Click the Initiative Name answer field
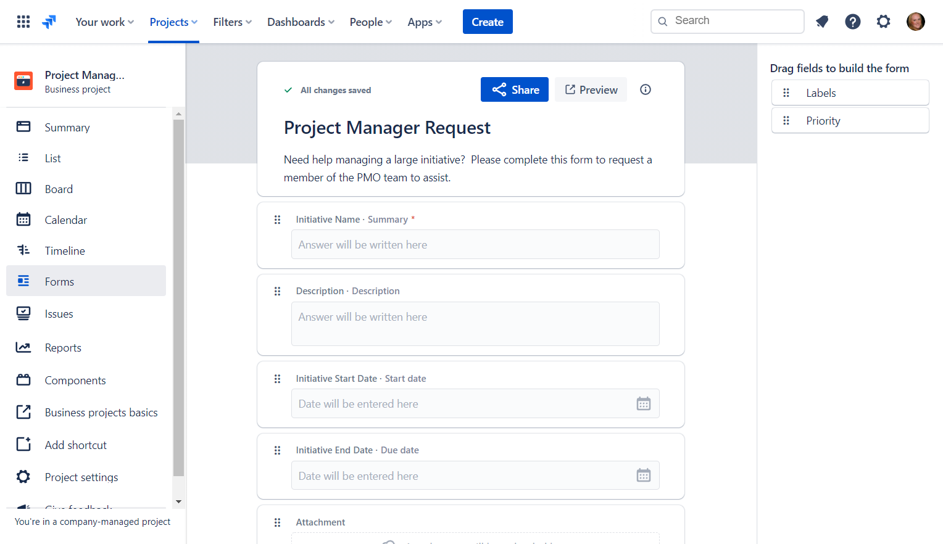 (475, 245)
